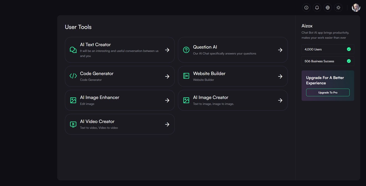
Task: Click the '506 Business Sucsess' text
Action: coord(319,61)
